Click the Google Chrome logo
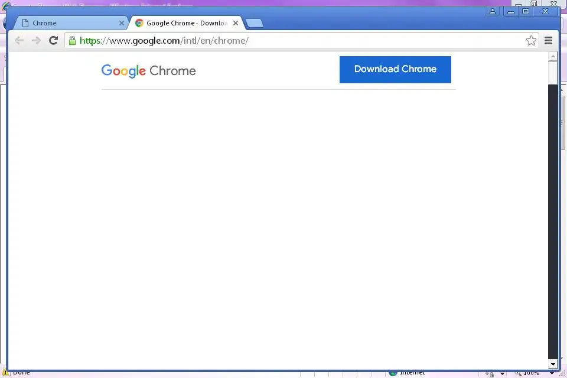Screen dimensions: 567x378 (x=148, y=71)
